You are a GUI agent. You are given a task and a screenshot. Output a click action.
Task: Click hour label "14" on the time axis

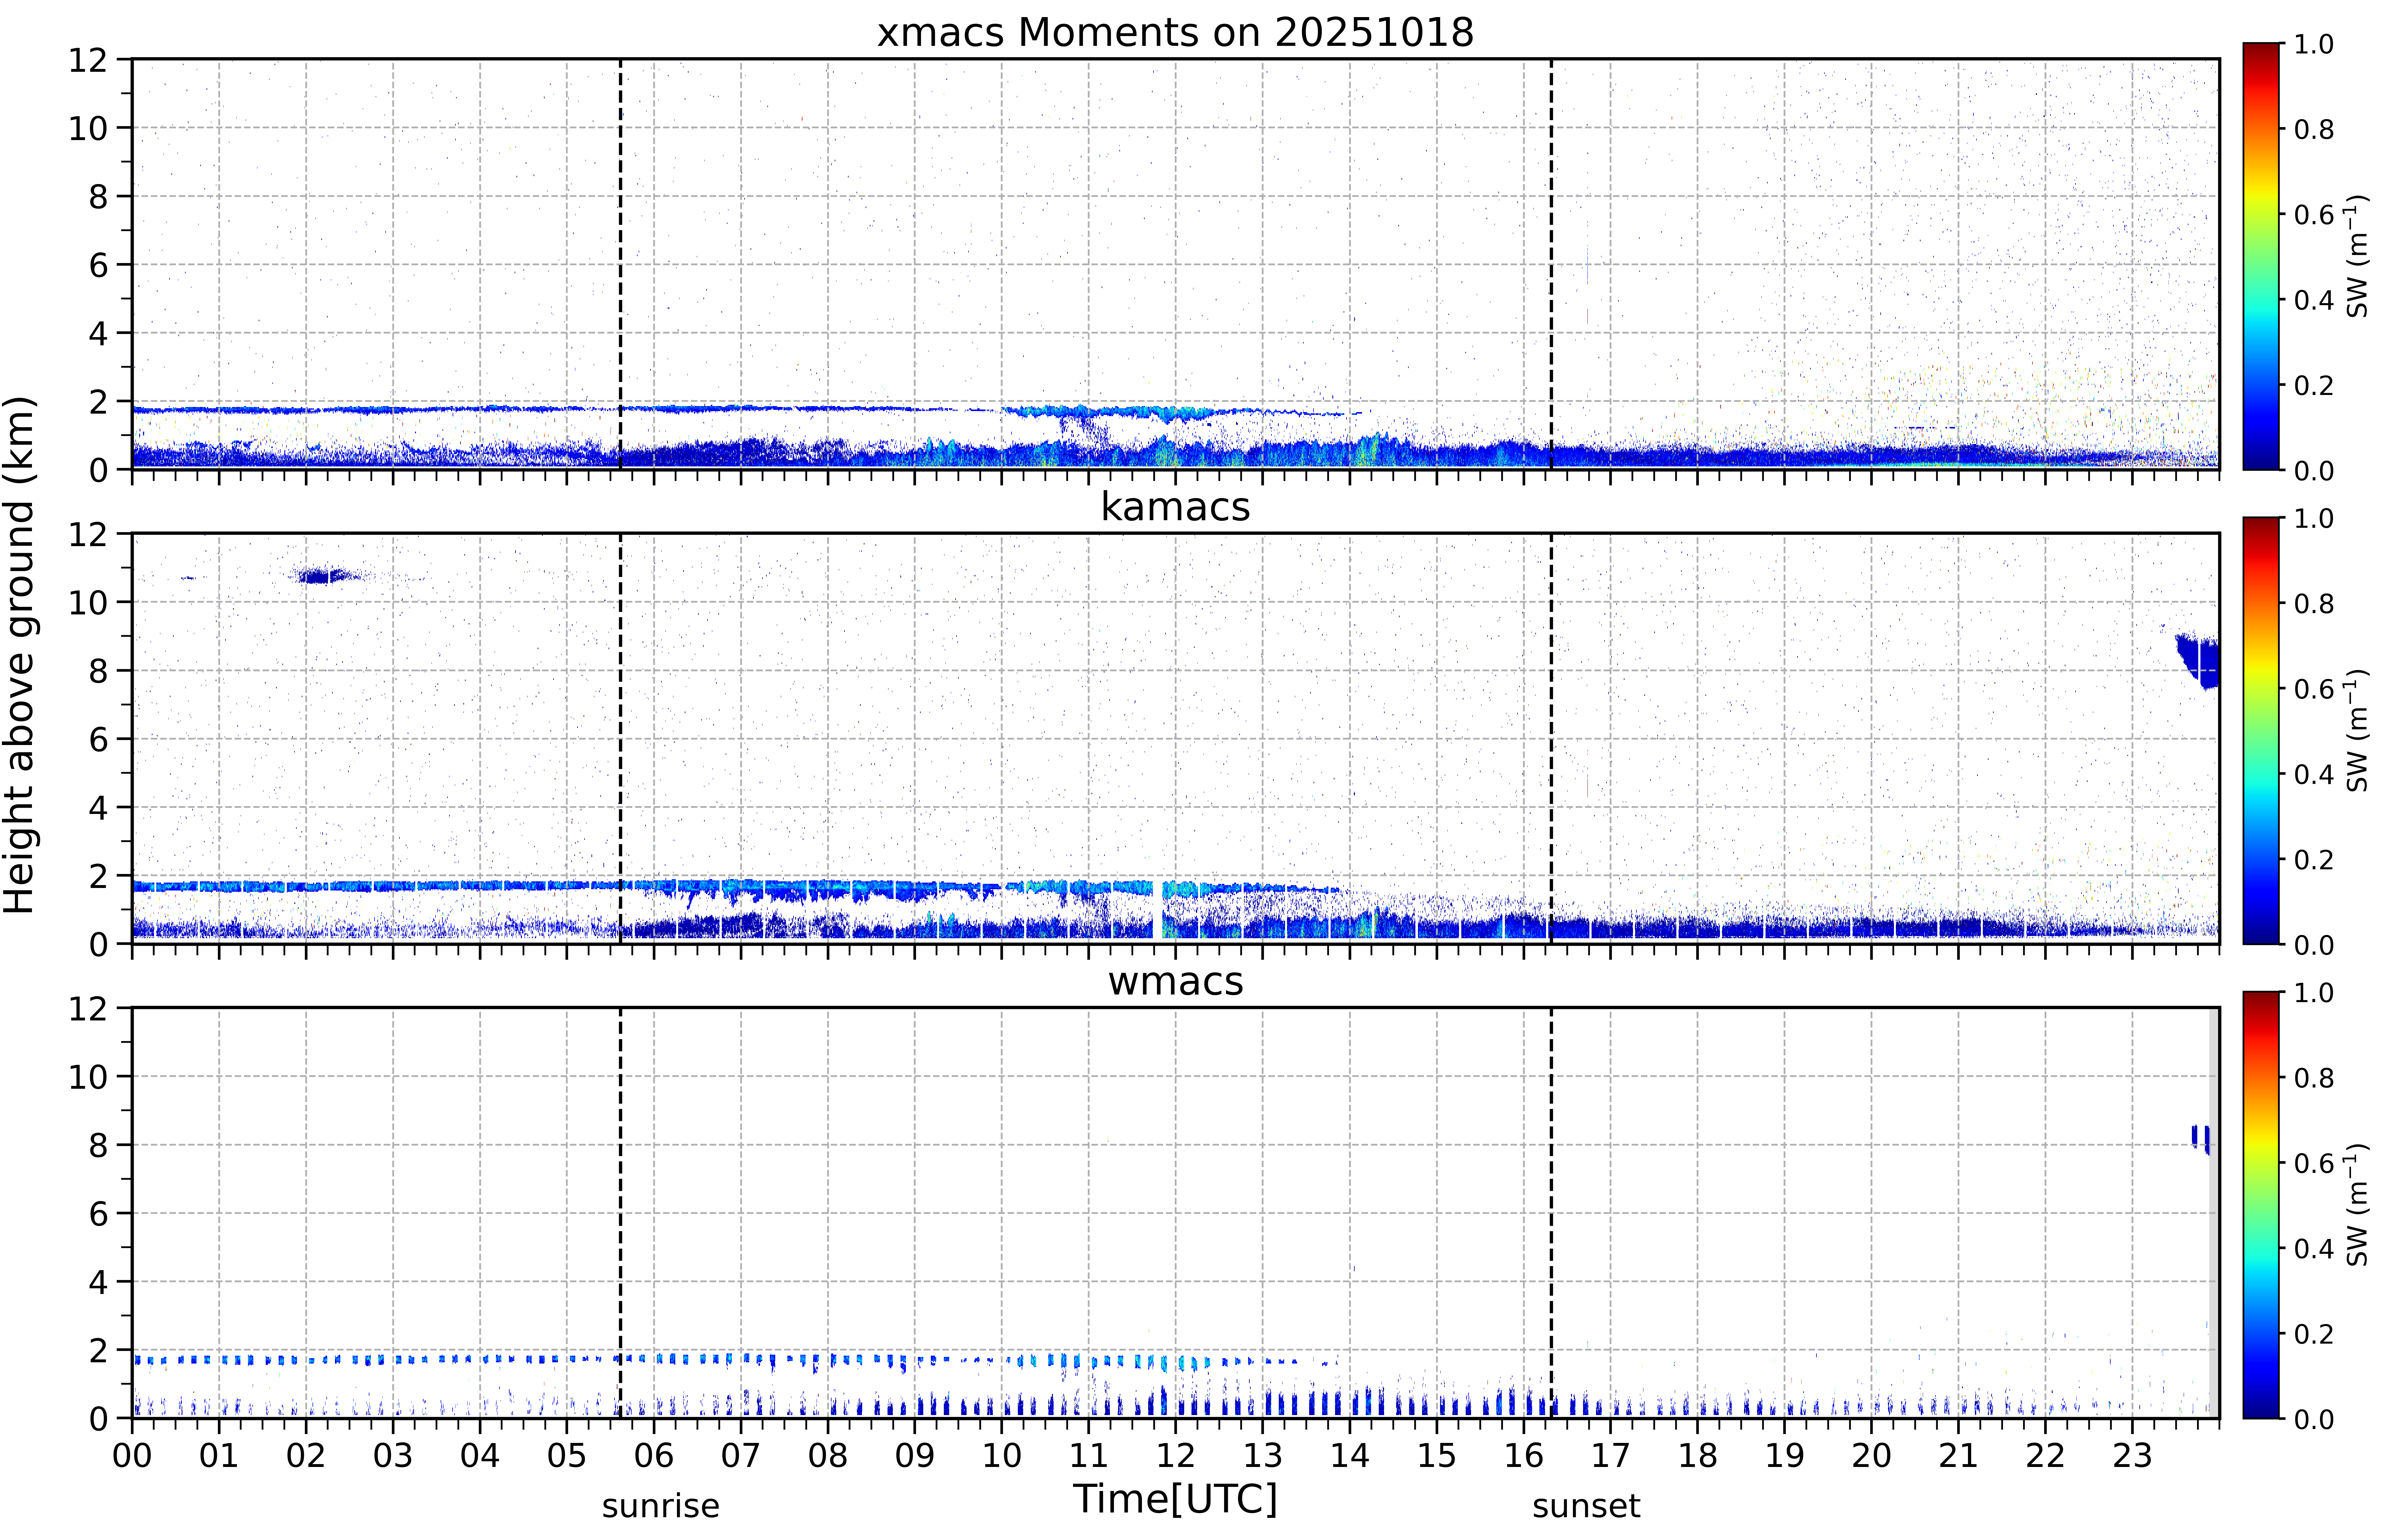click(x=1350, y=1455)
